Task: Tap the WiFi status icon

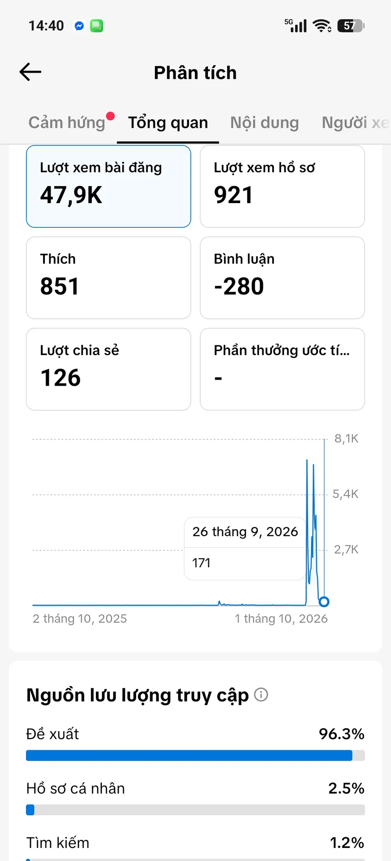Action: 322,26
